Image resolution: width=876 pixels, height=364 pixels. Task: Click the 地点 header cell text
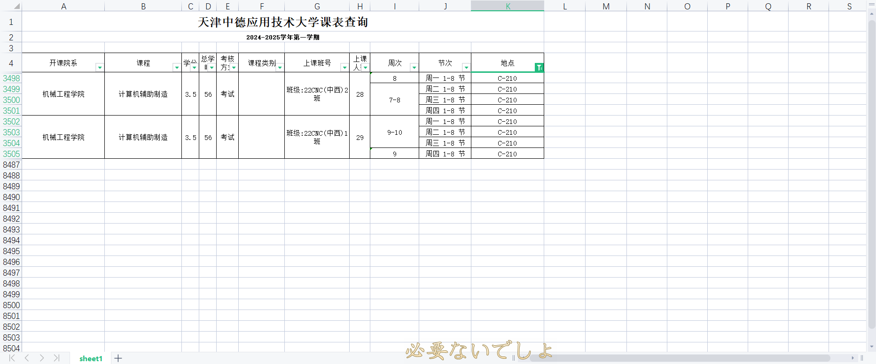point(507,63)
